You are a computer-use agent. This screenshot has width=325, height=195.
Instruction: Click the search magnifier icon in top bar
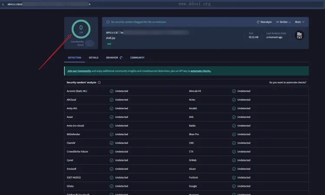pyautogui.click(x=3, y=4)
